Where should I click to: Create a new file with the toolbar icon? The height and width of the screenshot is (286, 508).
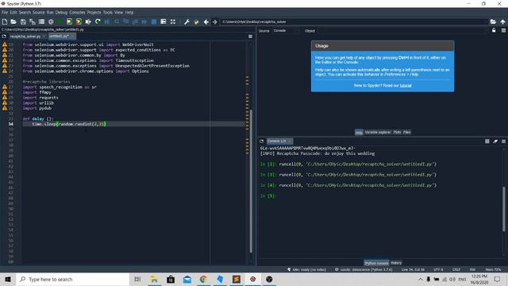click(5, 21)
